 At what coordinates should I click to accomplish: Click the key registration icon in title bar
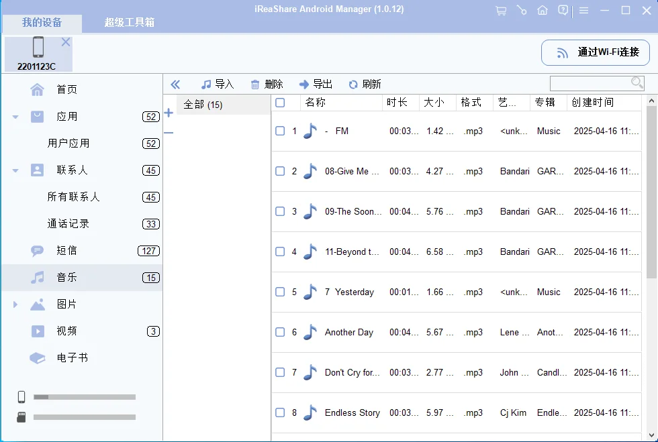click(x=522, y=10)
